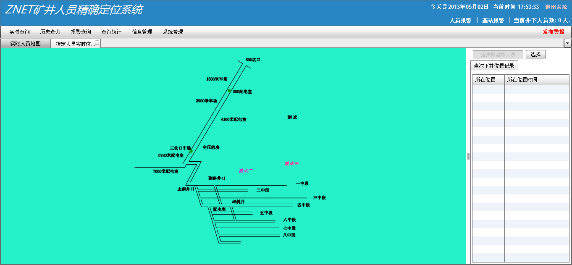Expand the 信息管理 menu
Image resolution: width=572 pixels, height=265 pixels.
point(142,32)
